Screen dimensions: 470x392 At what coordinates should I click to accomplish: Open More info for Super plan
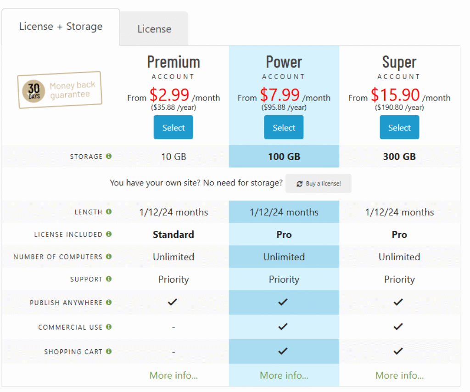[399, 375]
